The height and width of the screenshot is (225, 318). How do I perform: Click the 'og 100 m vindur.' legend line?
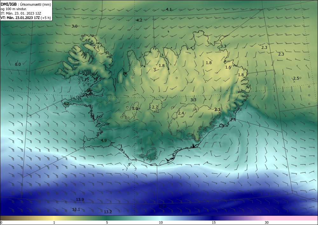[x=14, y=9]
